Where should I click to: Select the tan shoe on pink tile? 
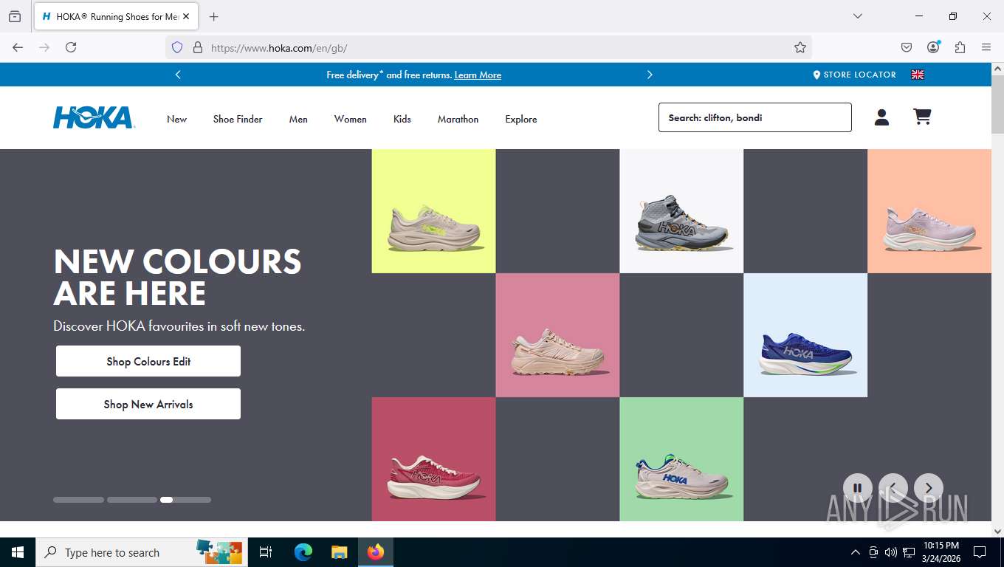[557, 335]
